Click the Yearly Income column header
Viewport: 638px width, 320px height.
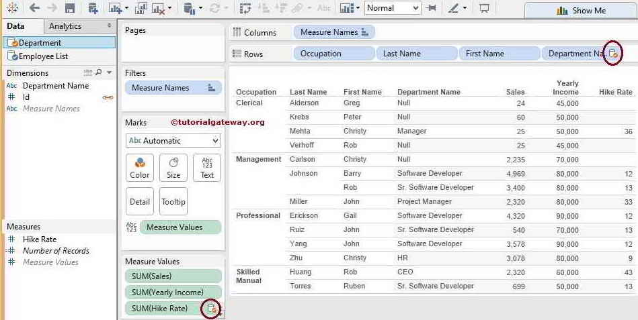click(x=565, y=88)
